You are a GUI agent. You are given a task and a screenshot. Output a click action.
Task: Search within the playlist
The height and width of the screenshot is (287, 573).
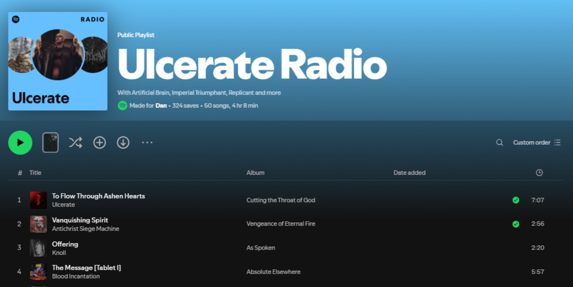[x=499, y=143]
